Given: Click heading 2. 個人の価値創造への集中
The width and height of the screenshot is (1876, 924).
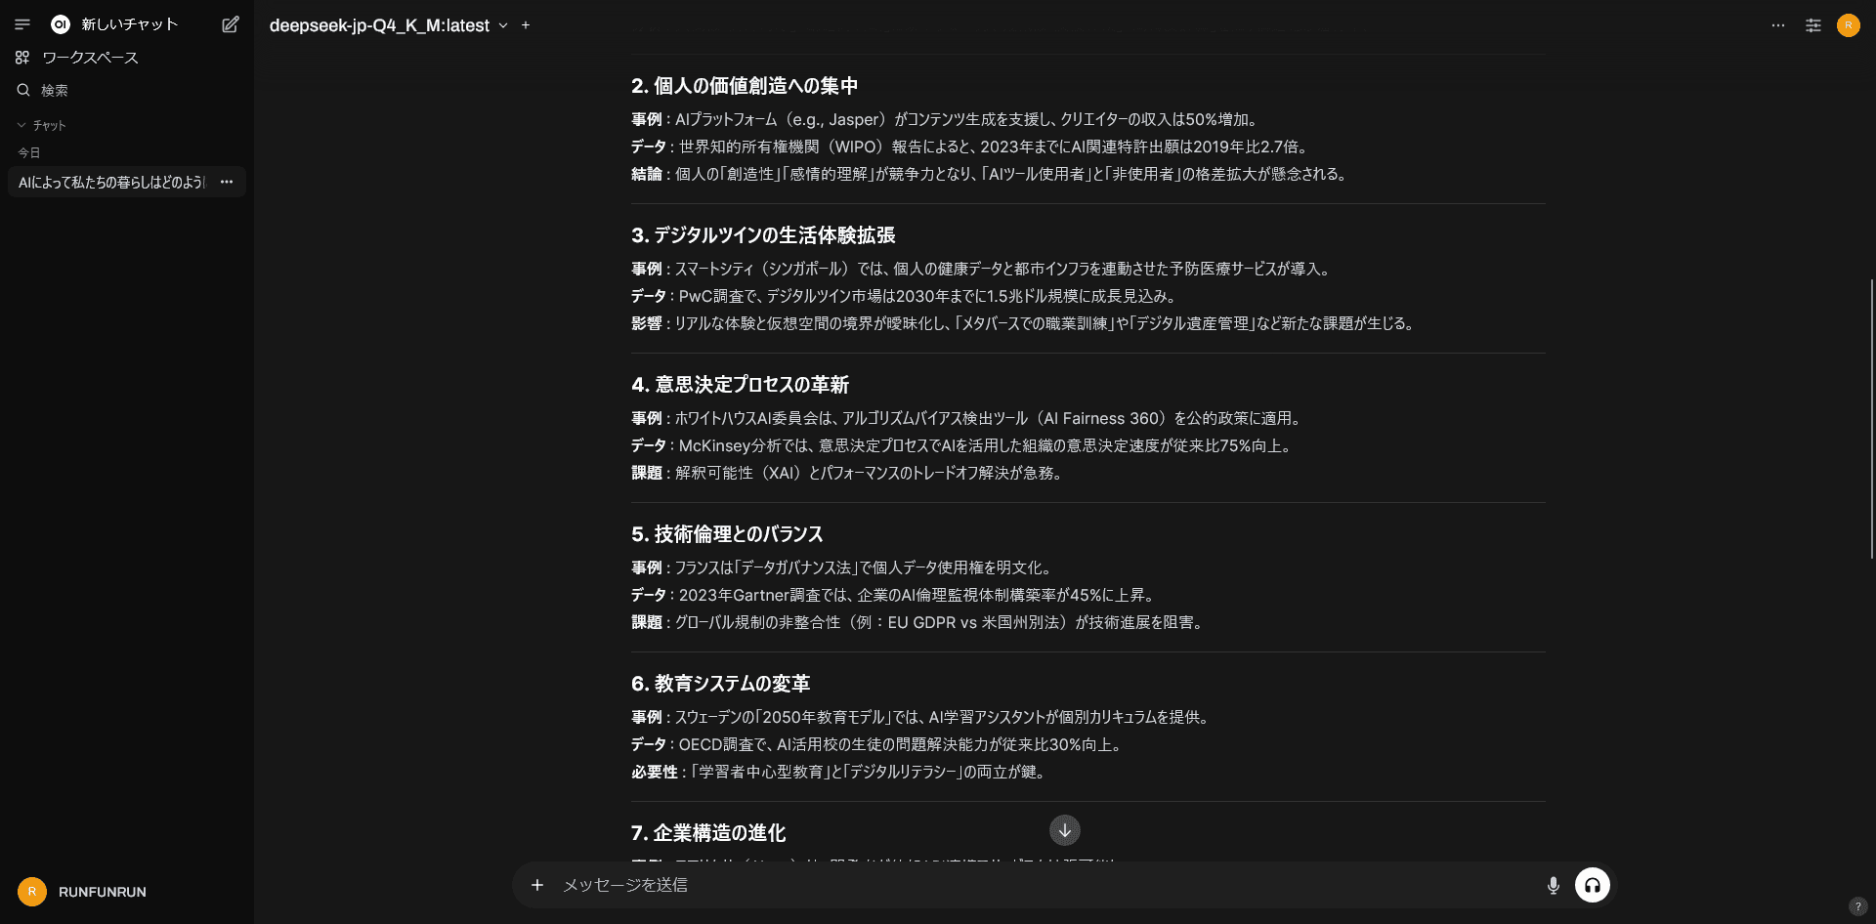Looking at the screenshot, I should (745, 86).
